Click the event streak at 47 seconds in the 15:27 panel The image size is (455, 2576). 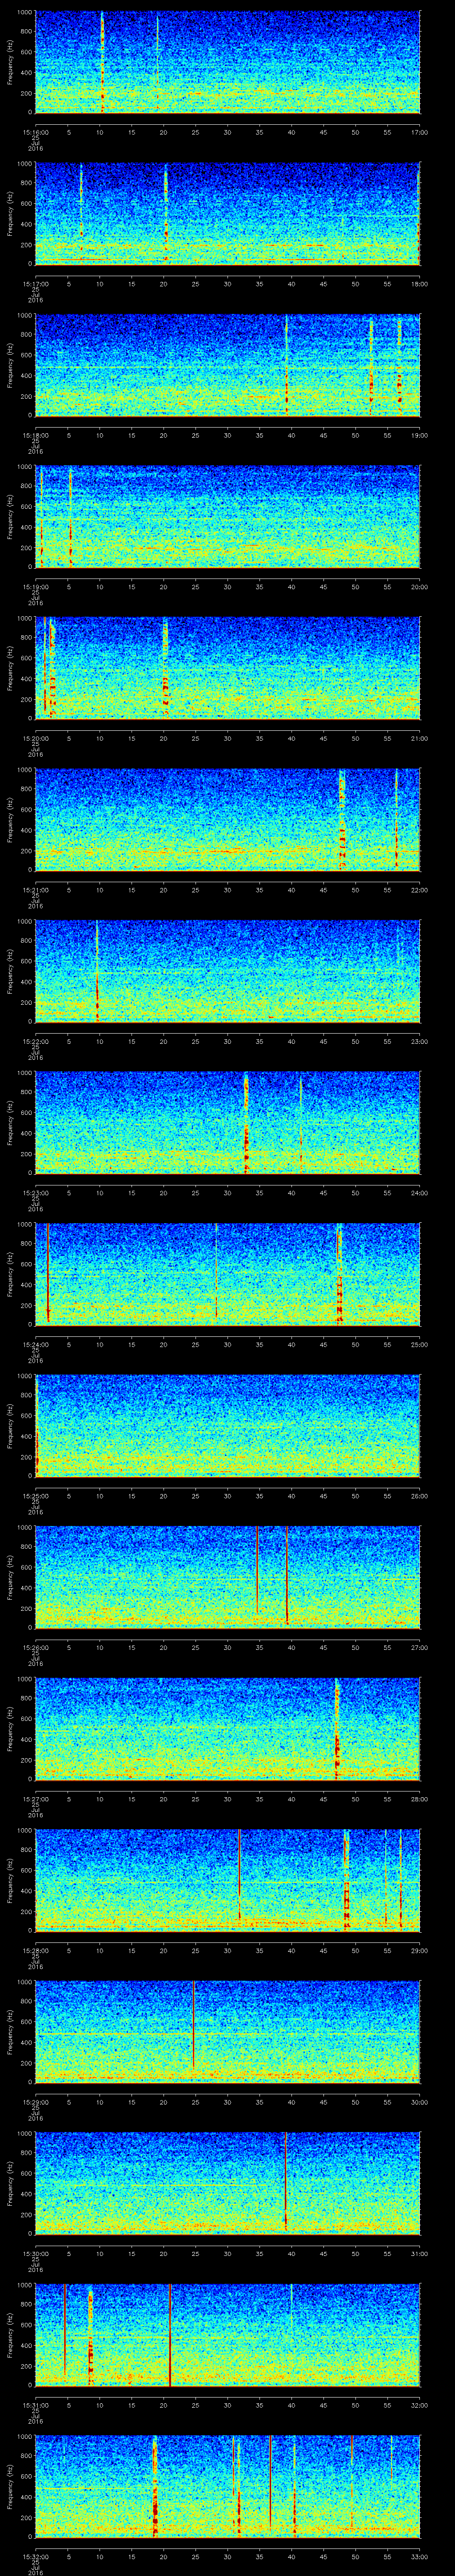click(x=337, y=1729)
